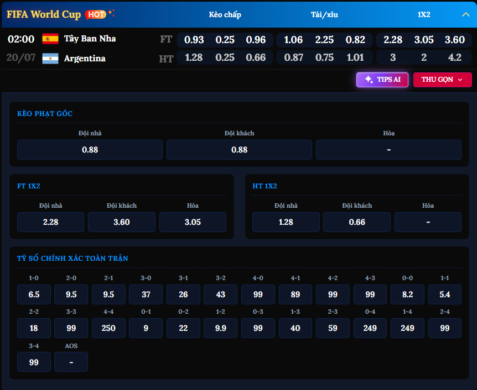The height and width of the screenshot is (390, 477).
Task: Bet correct score 0-0 at 8.2
Action: pos(407,294)
